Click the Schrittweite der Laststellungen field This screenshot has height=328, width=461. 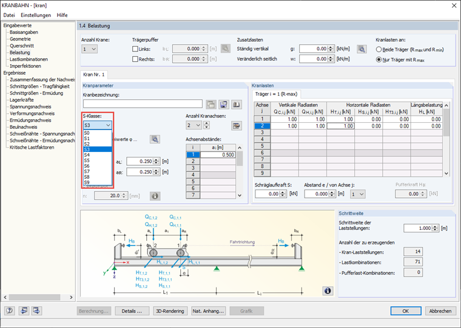coord(422,228)
